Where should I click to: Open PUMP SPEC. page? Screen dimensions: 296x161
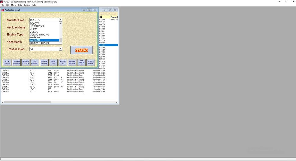53,63
